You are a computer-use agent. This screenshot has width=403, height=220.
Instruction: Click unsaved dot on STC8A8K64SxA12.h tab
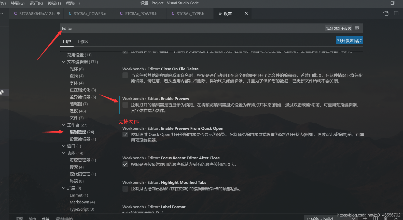coord(59,13)
